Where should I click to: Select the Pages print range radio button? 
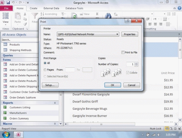pyautogui.click(x=45, y=70)
